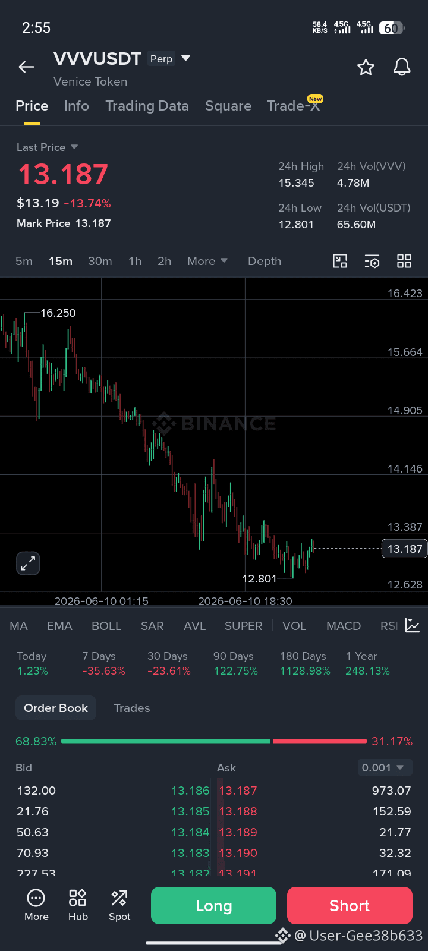Tap the Short button
This screenshot has width=428, height=951.
click(x=350, y=905)
